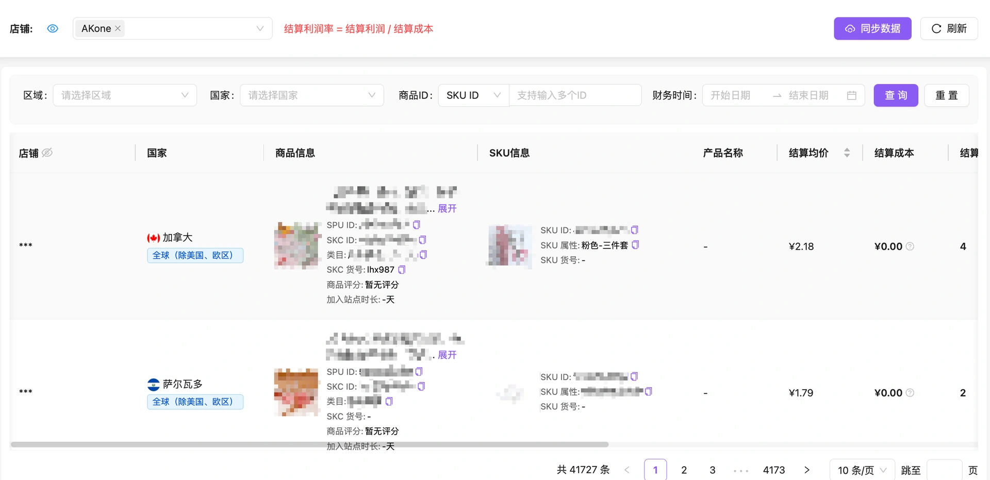This screenshot has height=480, width=990.
Task: Click the 同步数据 button
Action: coord(872,28)
